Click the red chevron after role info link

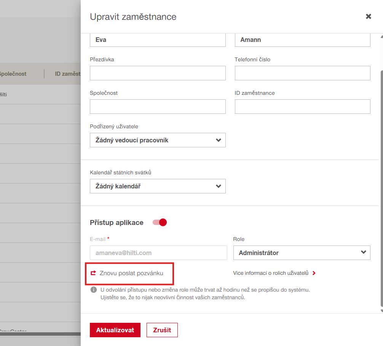(x=314, y=273)
